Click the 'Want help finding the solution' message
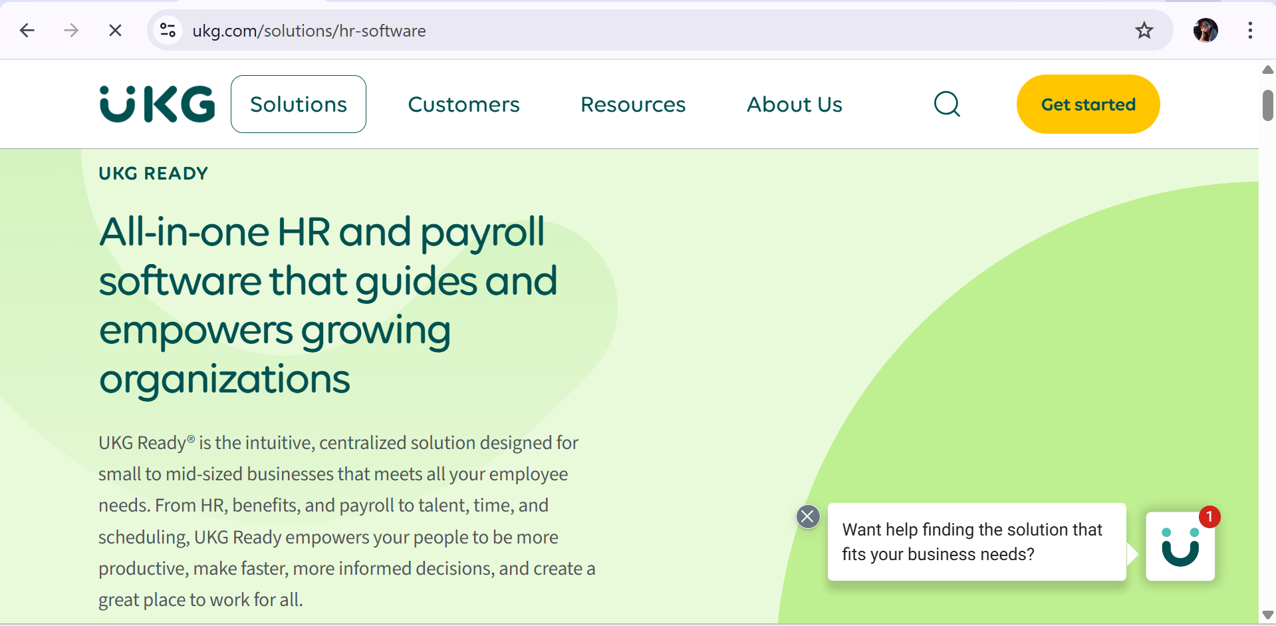This screenshot has height=626, width=1276. coord(976,542)
